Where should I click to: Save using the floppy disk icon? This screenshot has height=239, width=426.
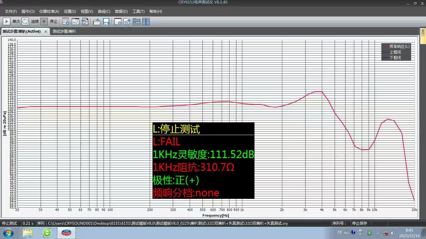coord(106,21)
